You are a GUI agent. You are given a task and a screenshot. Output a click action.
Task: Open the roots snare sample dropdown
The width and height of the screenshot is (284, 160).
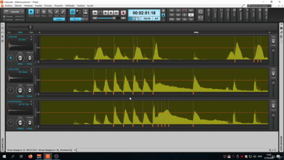coord(31,69)
